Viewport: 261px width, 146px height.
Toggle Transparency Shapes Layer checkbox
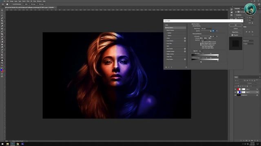click(x=201, y=45)
